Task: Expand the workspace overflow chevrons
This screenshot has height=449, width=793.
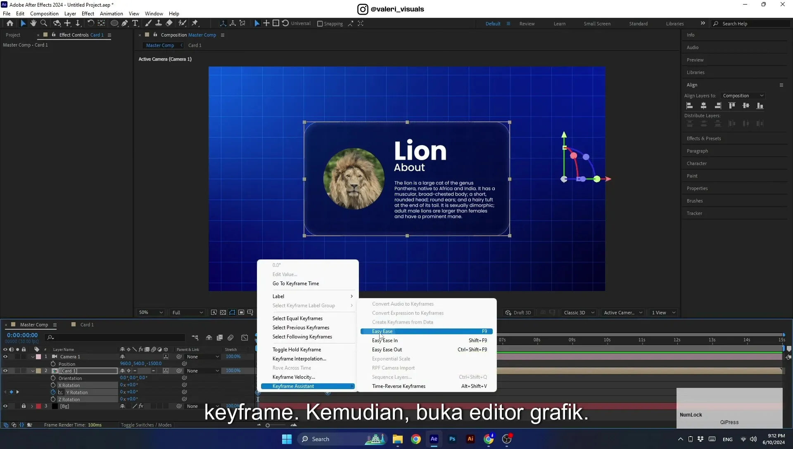Action: point(703,24)
